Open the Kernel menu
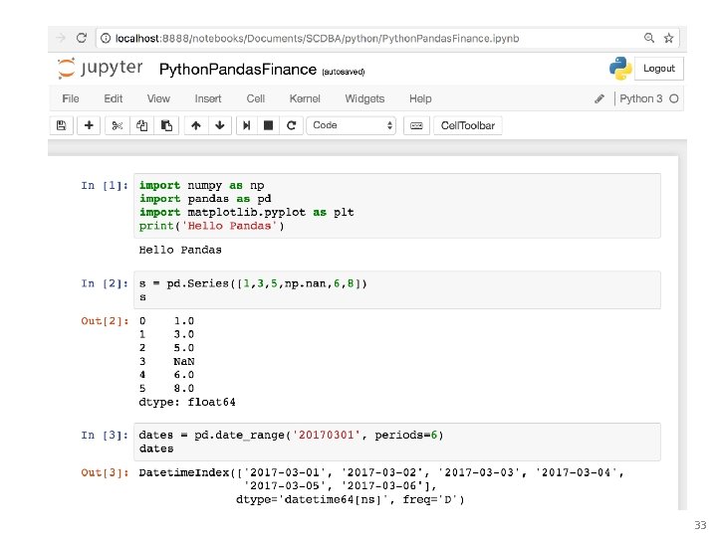717x537 pixels. (x=305, y=98)
